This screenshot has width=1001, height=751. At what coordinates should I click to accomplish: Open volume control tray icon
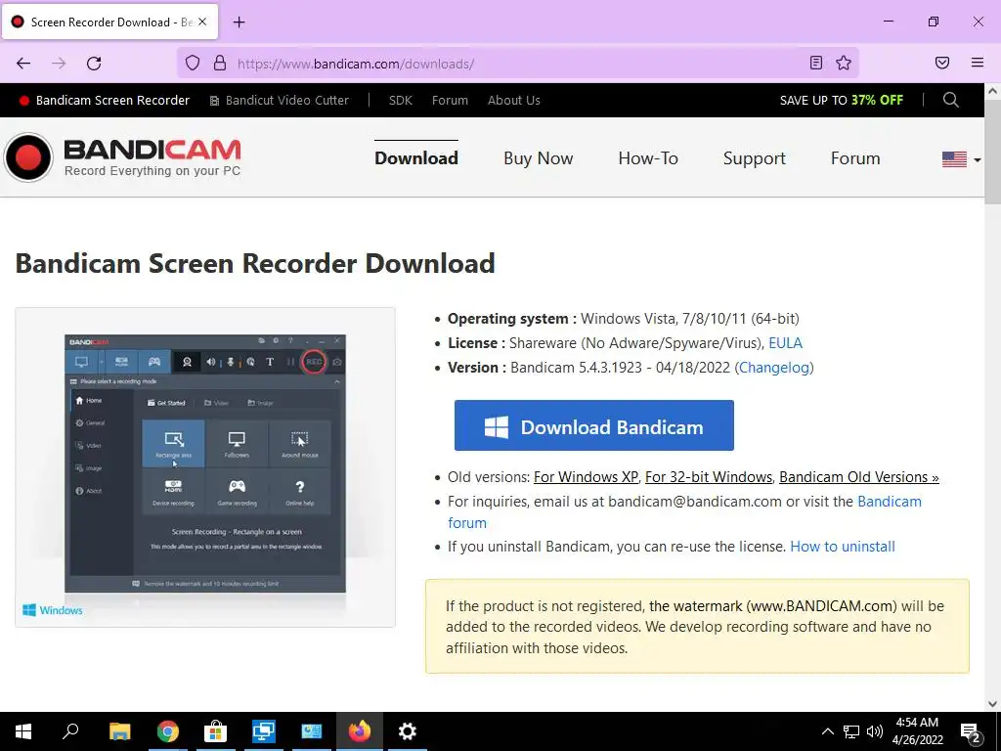point(875,731)
